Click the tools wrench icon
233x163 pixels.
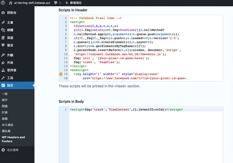3,78
